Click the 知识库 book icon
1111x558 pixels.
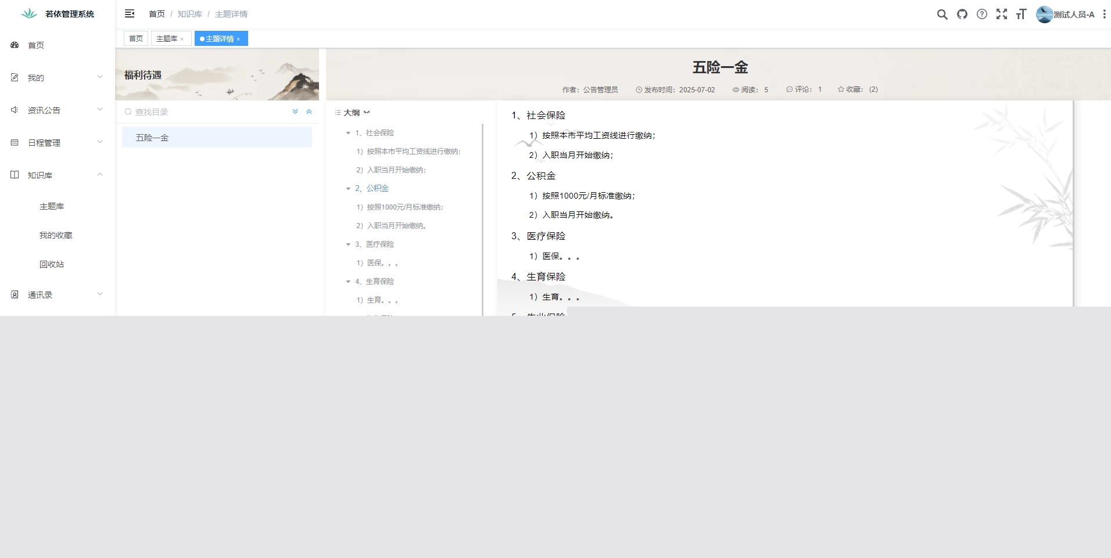[15, 175]
